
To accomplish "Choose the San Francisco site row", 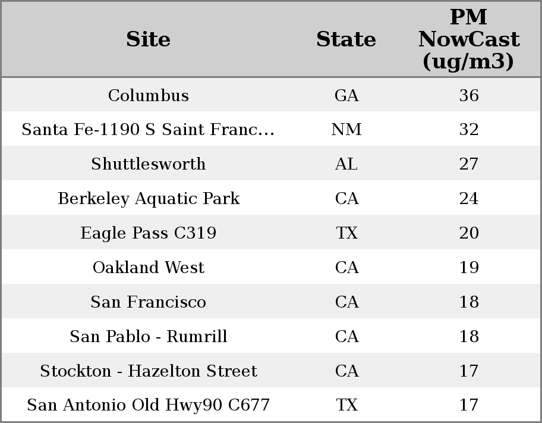I will (148, 302).
